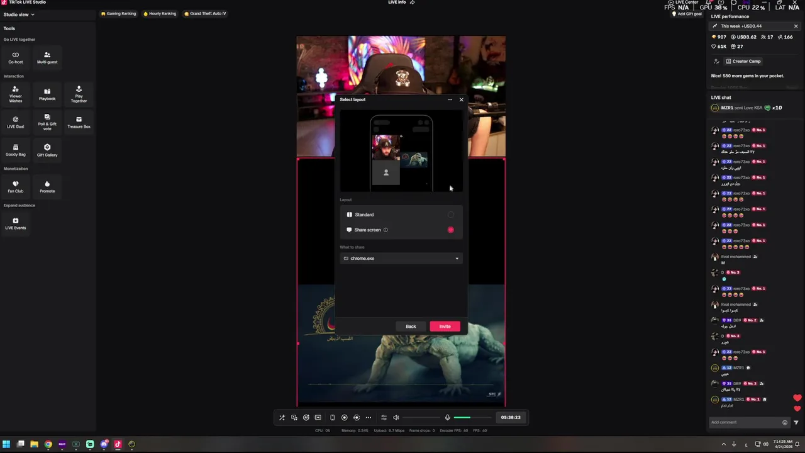Click the magic wand effects icon in bottom toolbar
Screen dimensions: 805x453
(x=282, y=417)
